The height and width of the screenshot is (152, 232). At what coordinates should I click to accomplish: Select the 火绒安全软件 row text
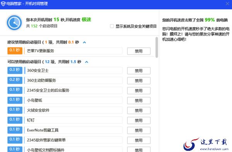[38, 110]
